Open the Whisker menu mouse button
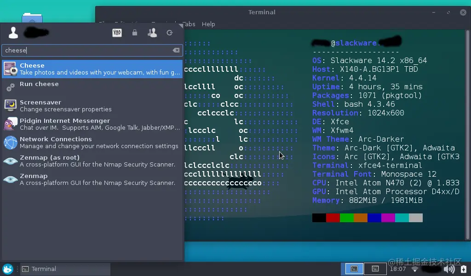The height and width of the screenshot is (276, 471). (x=7, y=269)
